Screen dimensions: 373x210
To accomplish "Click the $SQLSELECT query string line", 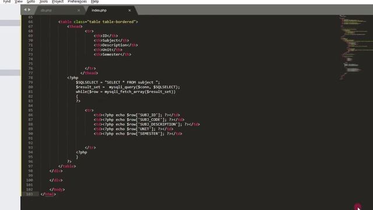I will point(118,82).
